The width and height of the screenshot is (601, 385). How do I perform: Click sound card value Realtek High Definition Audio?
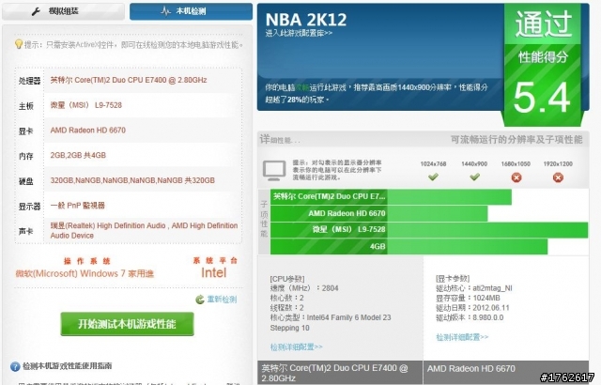[144, 231]
